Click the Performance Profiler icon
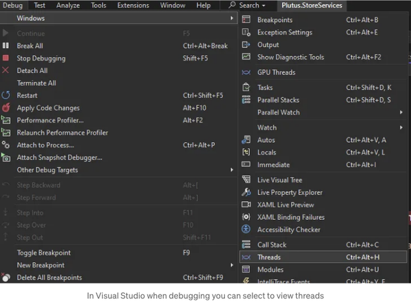This screenshot has height=301, width=411. tap(6, 120)
